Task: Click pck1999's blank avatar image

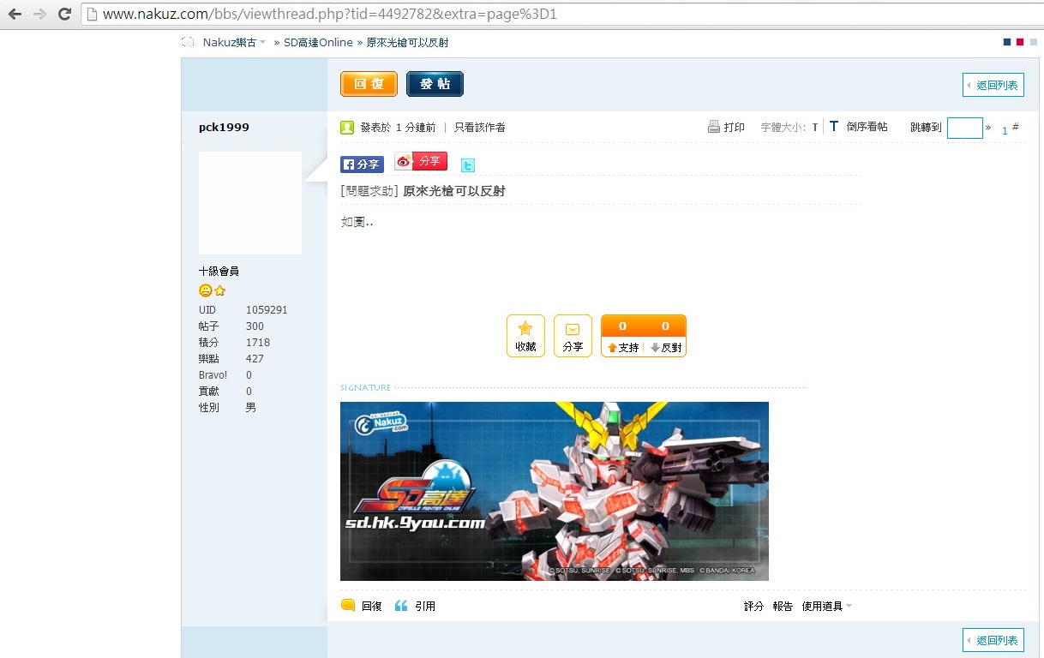Action: (250, 203)
